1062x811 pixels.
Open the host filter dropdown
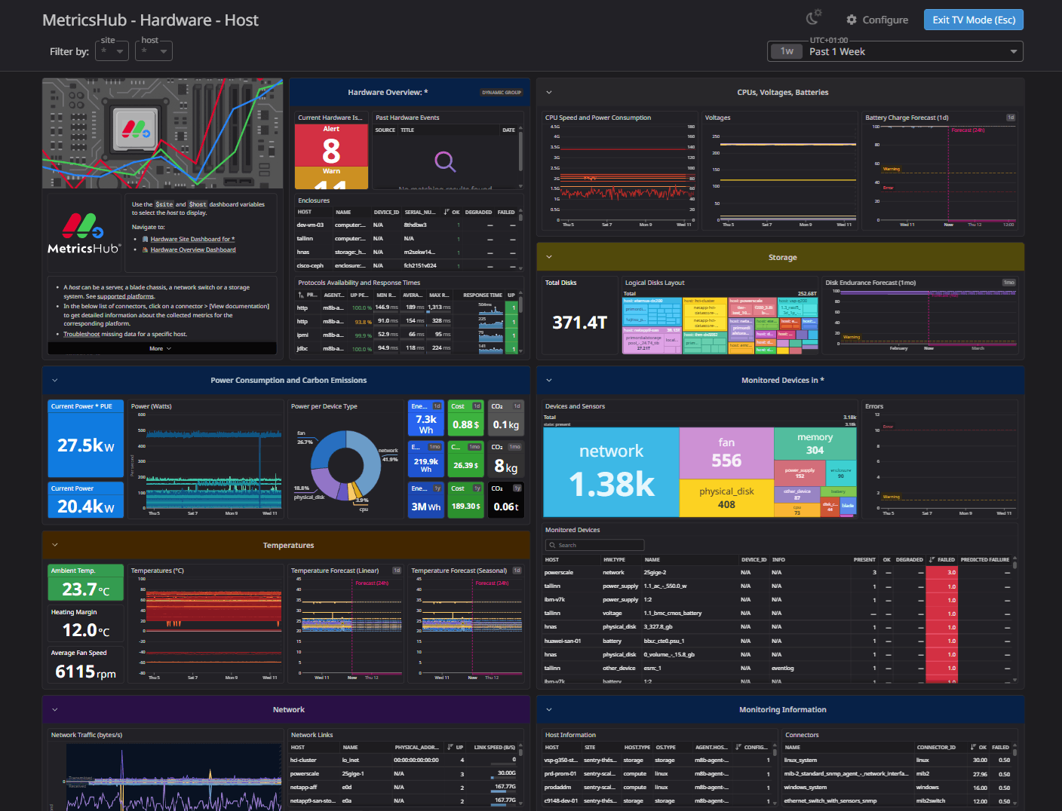(x=154, y=51)
